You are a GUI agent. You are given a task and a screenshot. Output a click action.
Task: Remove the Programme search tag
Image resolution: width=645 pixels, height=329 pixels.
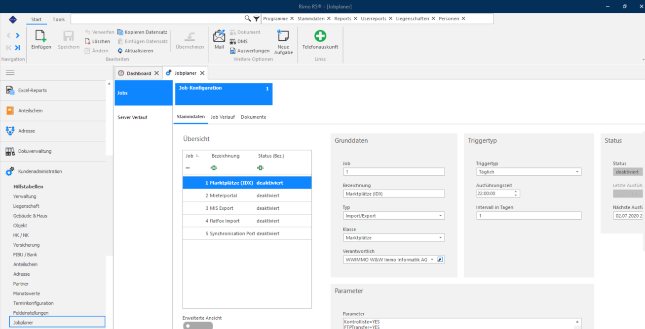(292, 19)
